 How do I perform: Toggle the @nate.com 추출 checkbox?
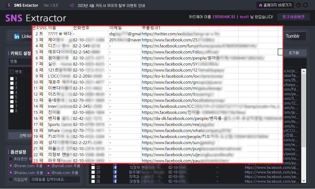point(49,173)
